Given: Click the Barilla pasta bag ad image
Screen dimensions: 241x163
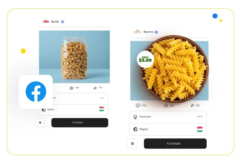Looking at the screenshot, I should [74, 57].
